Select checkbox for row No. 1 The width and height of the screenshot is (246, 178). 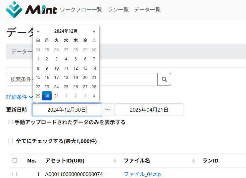click(x=15, y=174)
